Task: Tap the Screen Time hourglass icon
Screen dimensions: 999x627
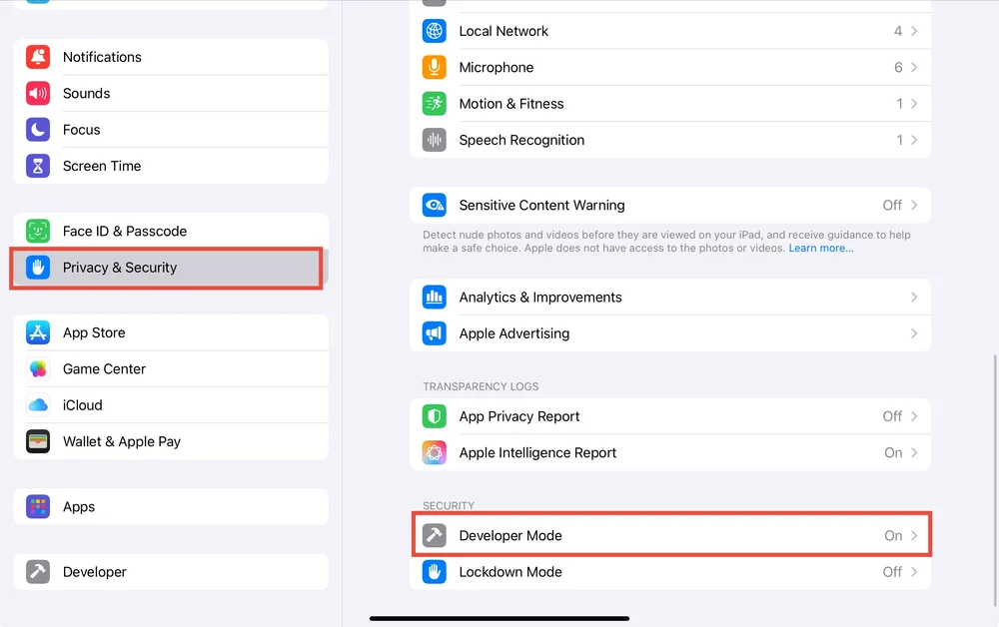Action: (38, 166)
